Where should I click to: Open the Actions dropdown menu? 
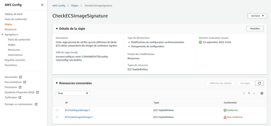point(257,16)
